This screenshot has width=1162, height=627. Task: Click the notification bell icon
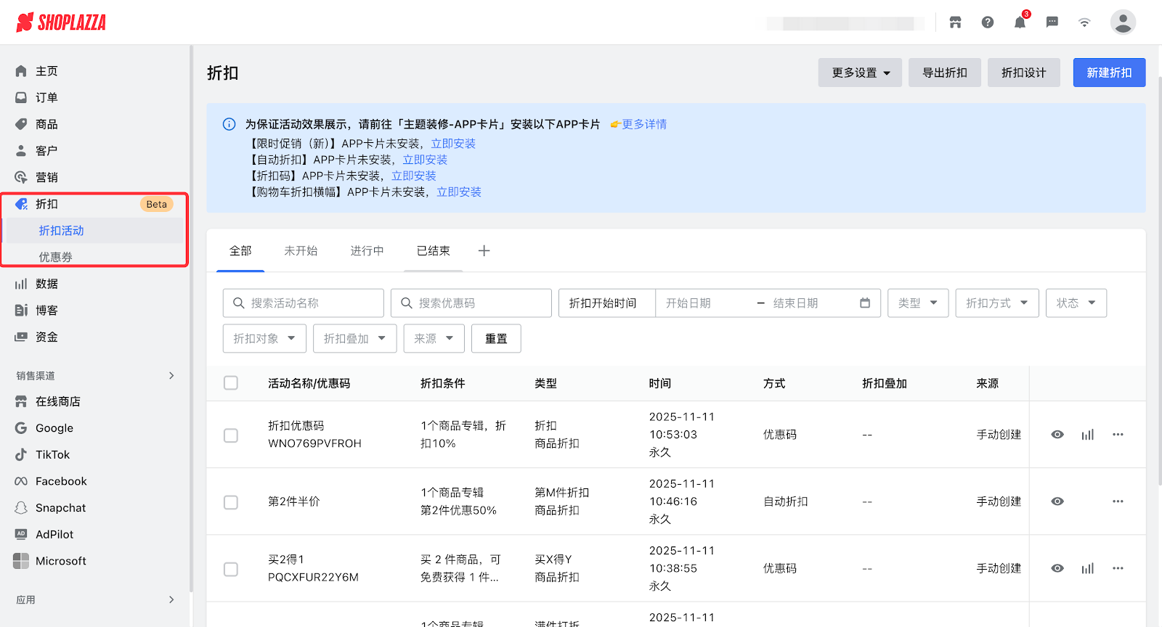pos(1020,22)
